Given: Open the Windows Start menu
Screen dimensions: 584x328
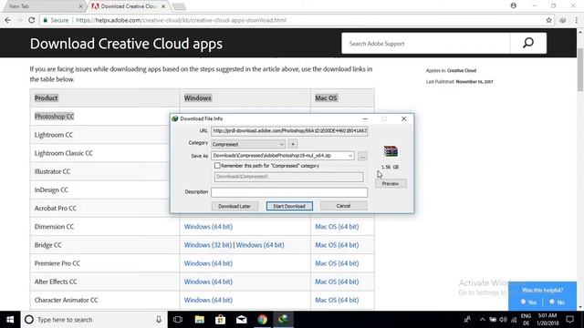Looking at the screenshot, I should pos(10,320).
